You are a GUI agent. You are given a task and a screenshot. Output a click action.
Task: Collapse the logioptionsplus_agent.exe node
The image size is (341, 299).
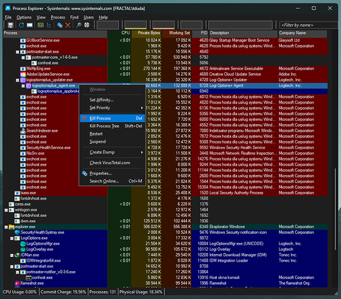click(23, 86)
